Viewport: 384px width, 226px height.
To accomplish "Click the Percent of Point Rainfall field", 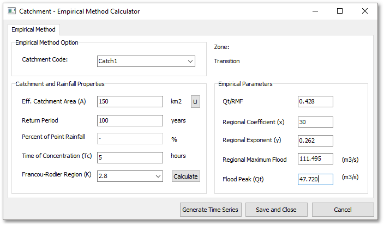I will 130,139.
